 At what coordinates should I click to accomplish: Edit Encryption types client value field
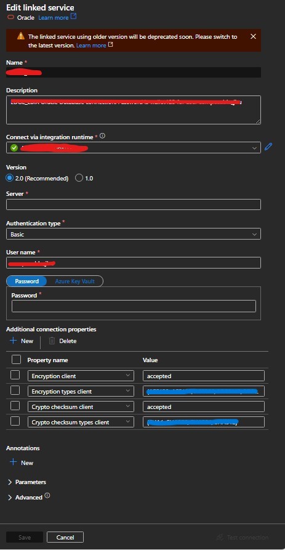coord(204,392)
